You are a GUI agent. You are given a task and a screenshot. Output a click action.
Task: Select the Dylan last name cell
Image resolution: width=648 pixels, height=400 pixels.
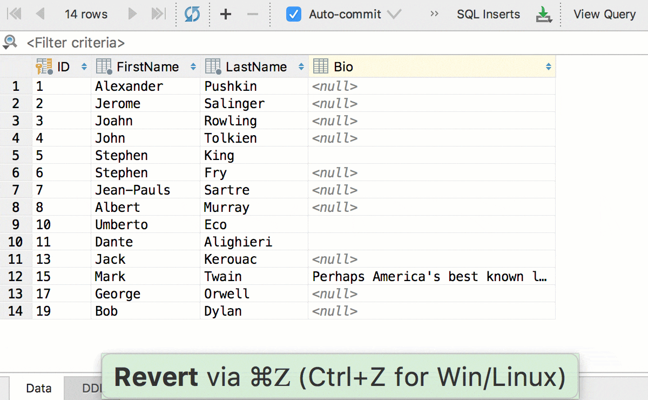click(254, 311)
